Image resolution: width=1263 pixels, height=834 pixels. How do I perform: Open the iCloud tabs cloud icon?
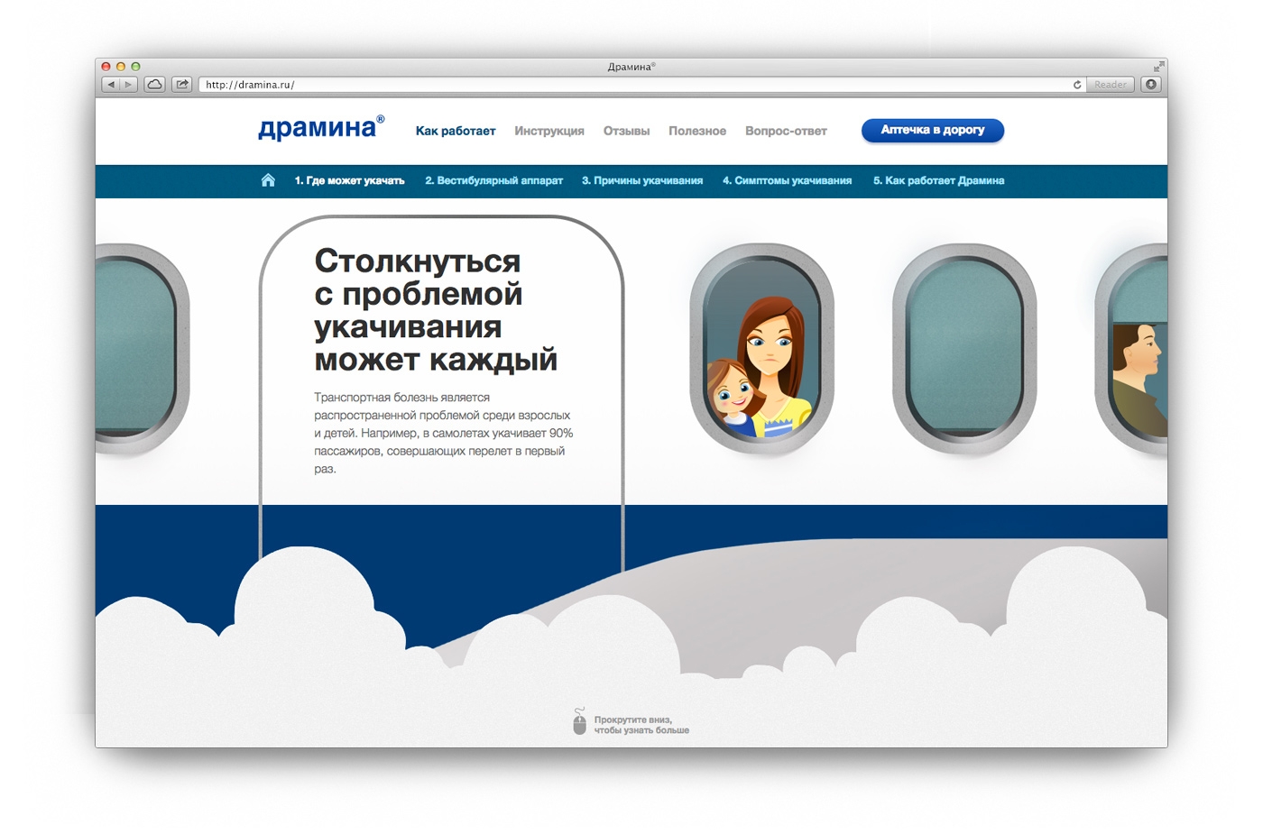155,85
